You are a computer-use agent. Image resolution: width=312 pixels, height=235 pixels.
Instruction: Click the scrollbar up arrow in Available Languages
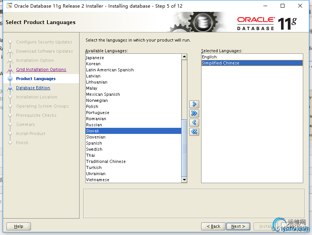184,57
